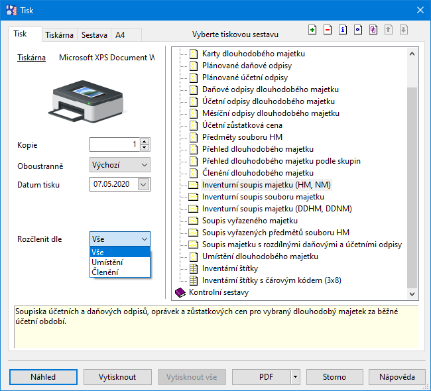
Task: Select Inventurní soupis majetku (DDHM, DDNM)
Action: click(277, 209)
